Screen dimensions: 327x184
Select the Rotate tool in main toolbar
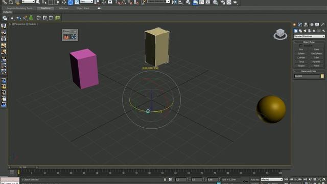pos(71,2)
